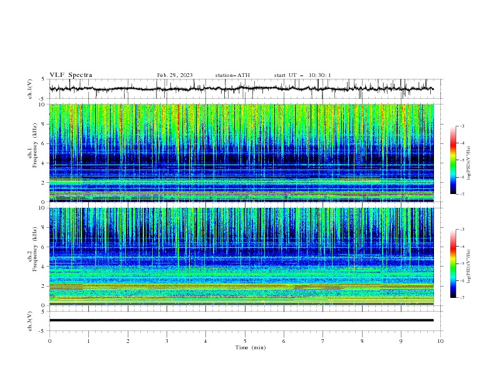Image resolution: width=496 pixels, height=383 pixels.
Task: Click time axis tick label "3"
Action: point(167,341)
